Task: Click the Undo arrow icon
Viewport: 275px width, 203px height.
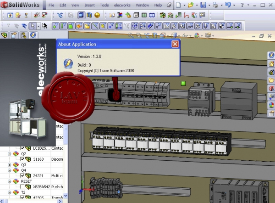Action: click(x=228, y=5)
